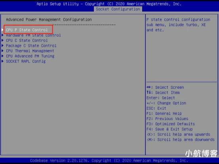Click the F1: General Help hint

click(164, 113)
